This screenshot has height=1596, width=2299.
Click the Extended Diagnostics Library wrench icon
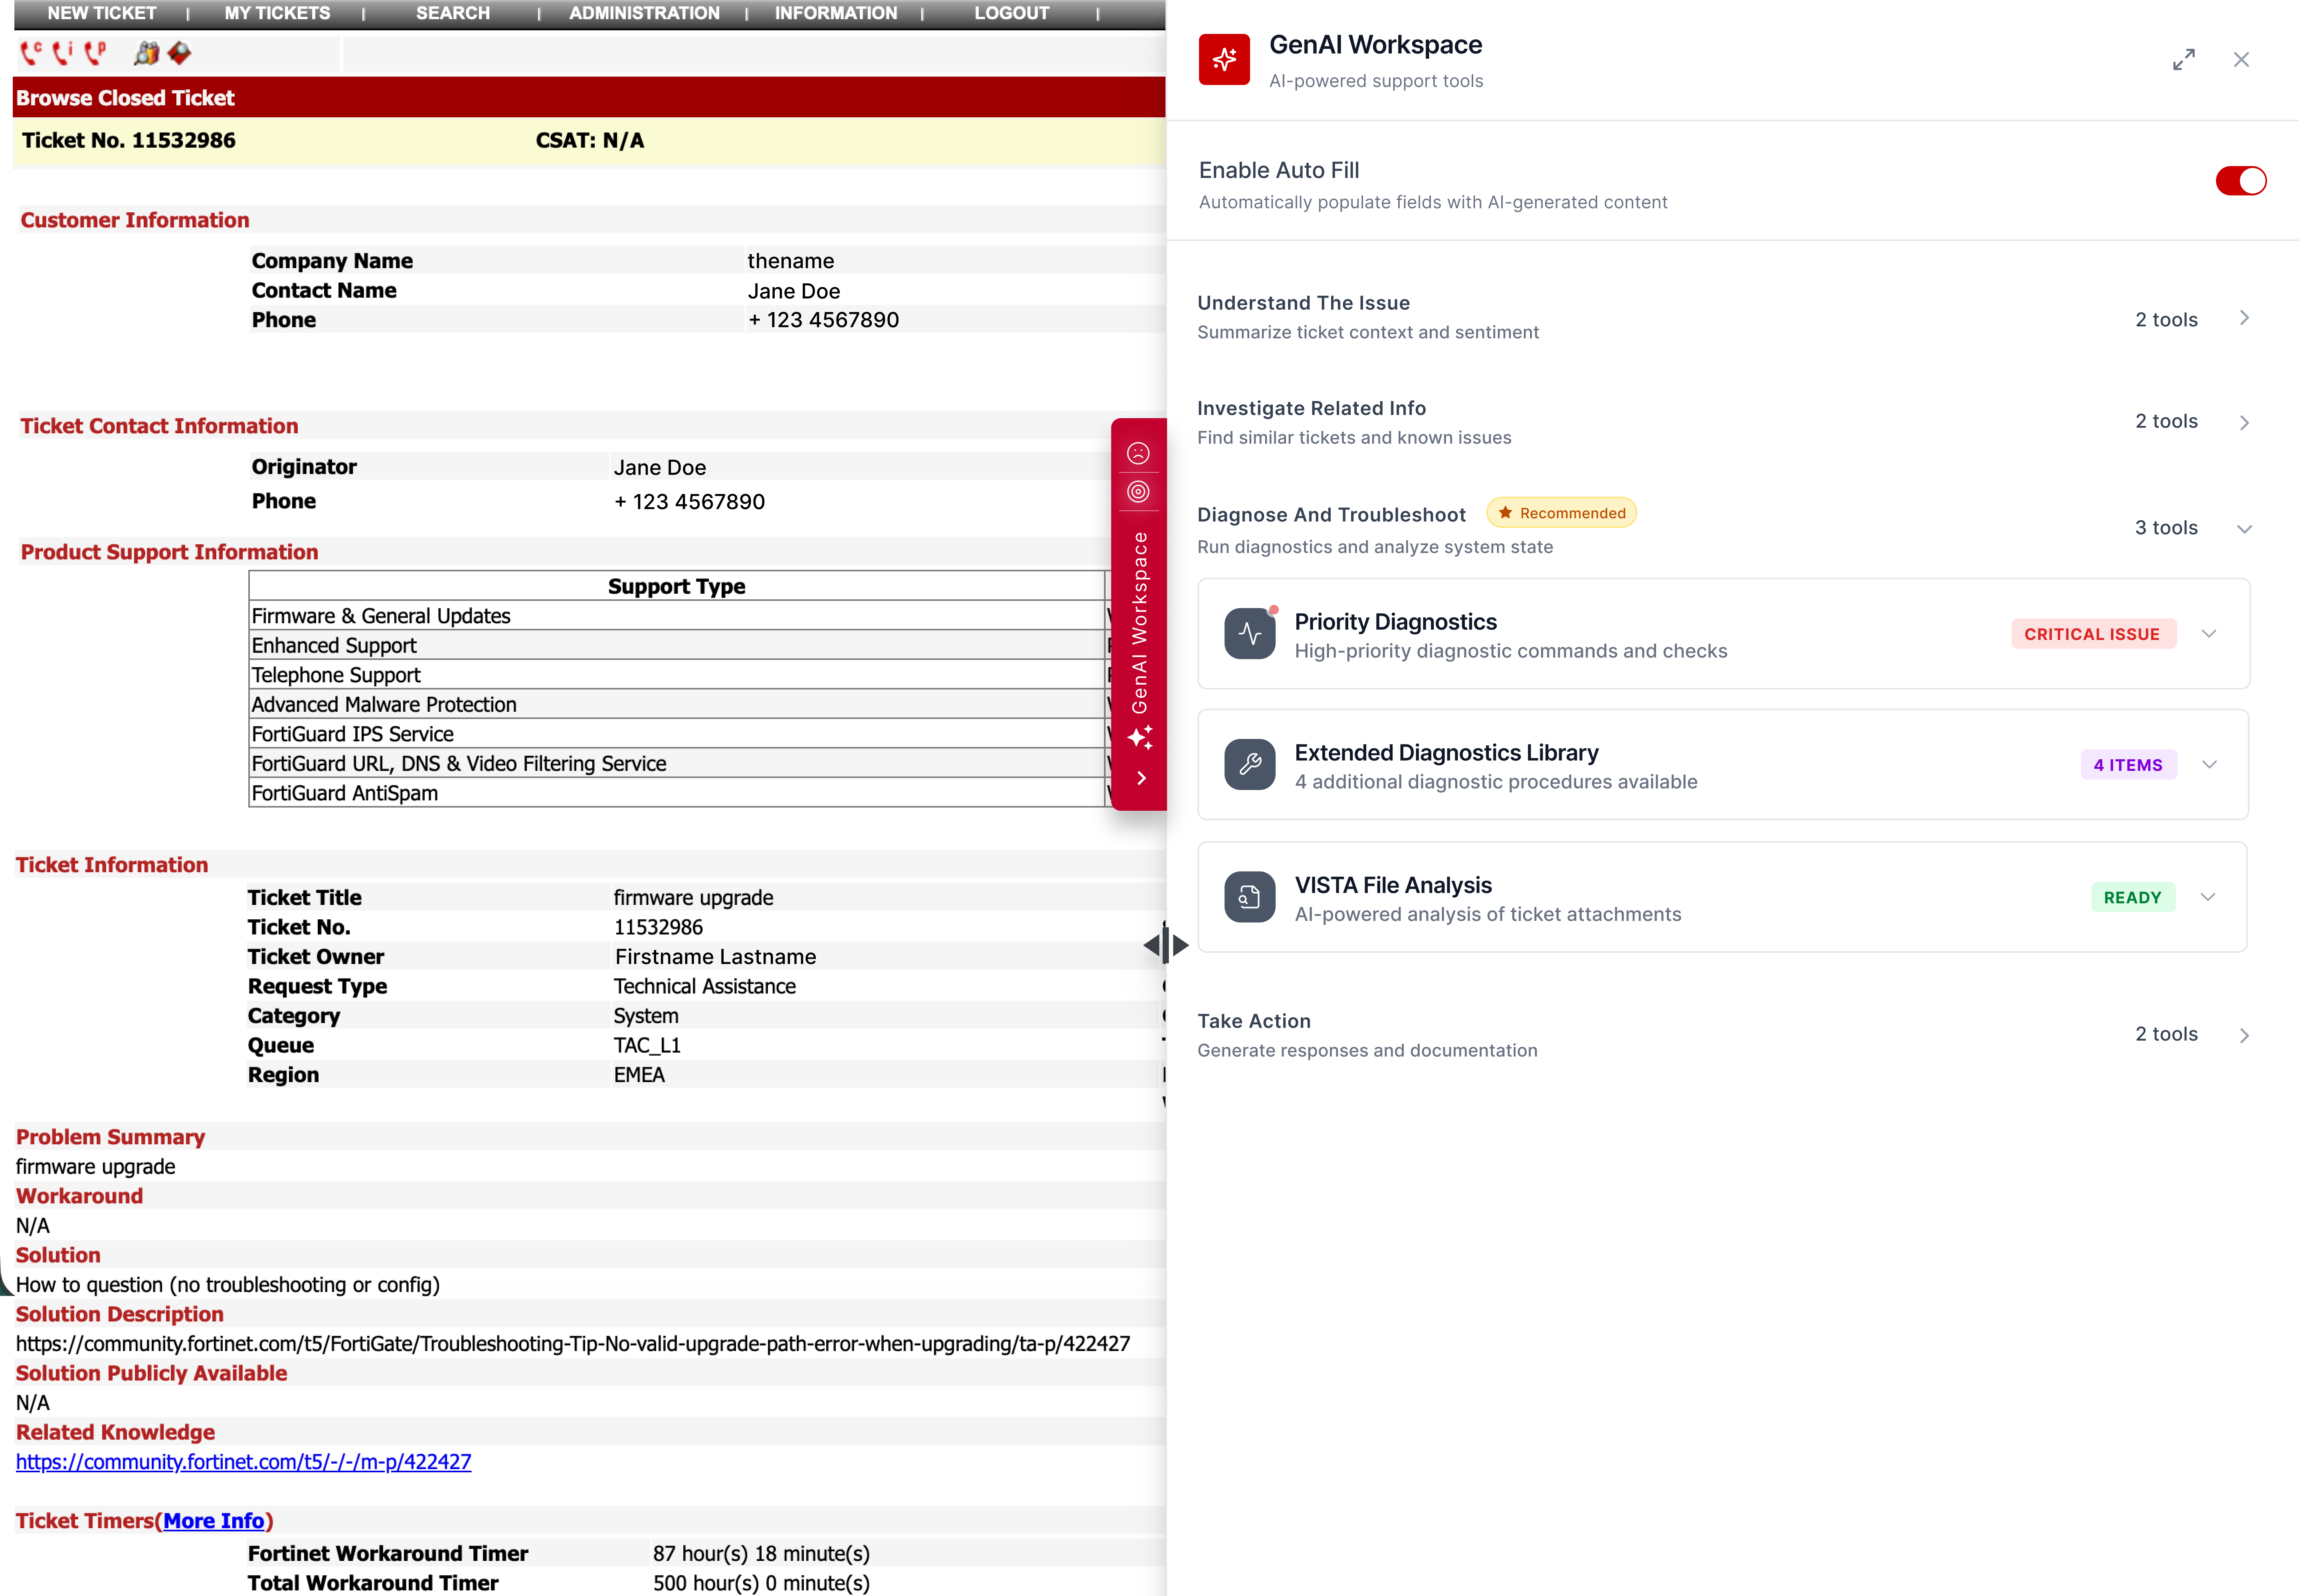click(1250, 765)
